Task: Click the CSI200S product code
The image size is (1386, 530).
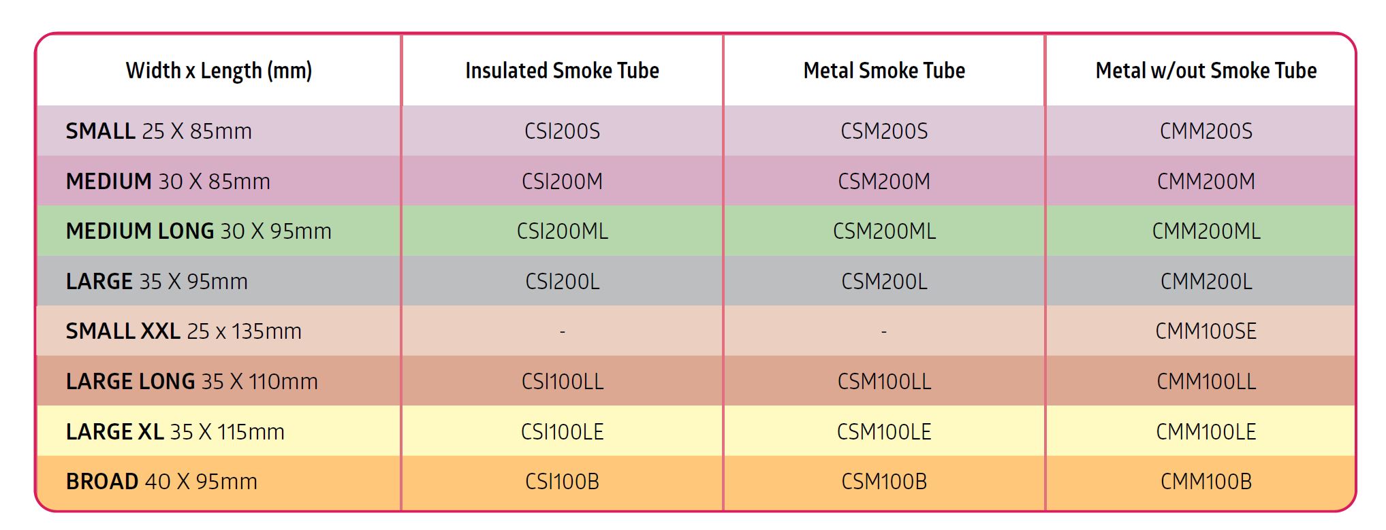Action: [562, 131]
